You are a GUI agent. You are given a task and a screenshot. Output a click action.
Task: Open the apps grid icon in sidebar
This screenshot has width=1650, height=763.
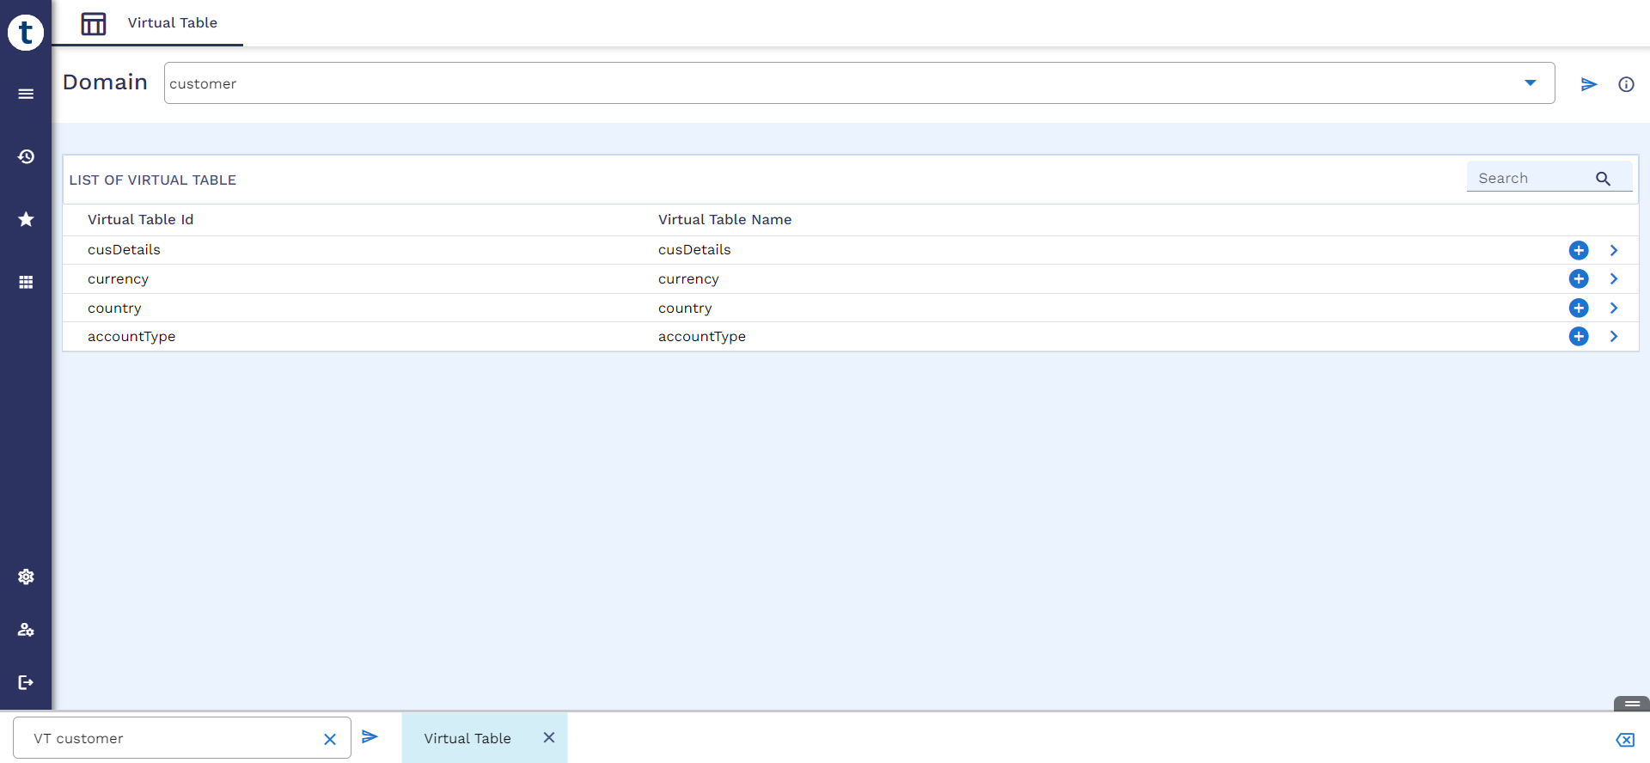(26, 282)
